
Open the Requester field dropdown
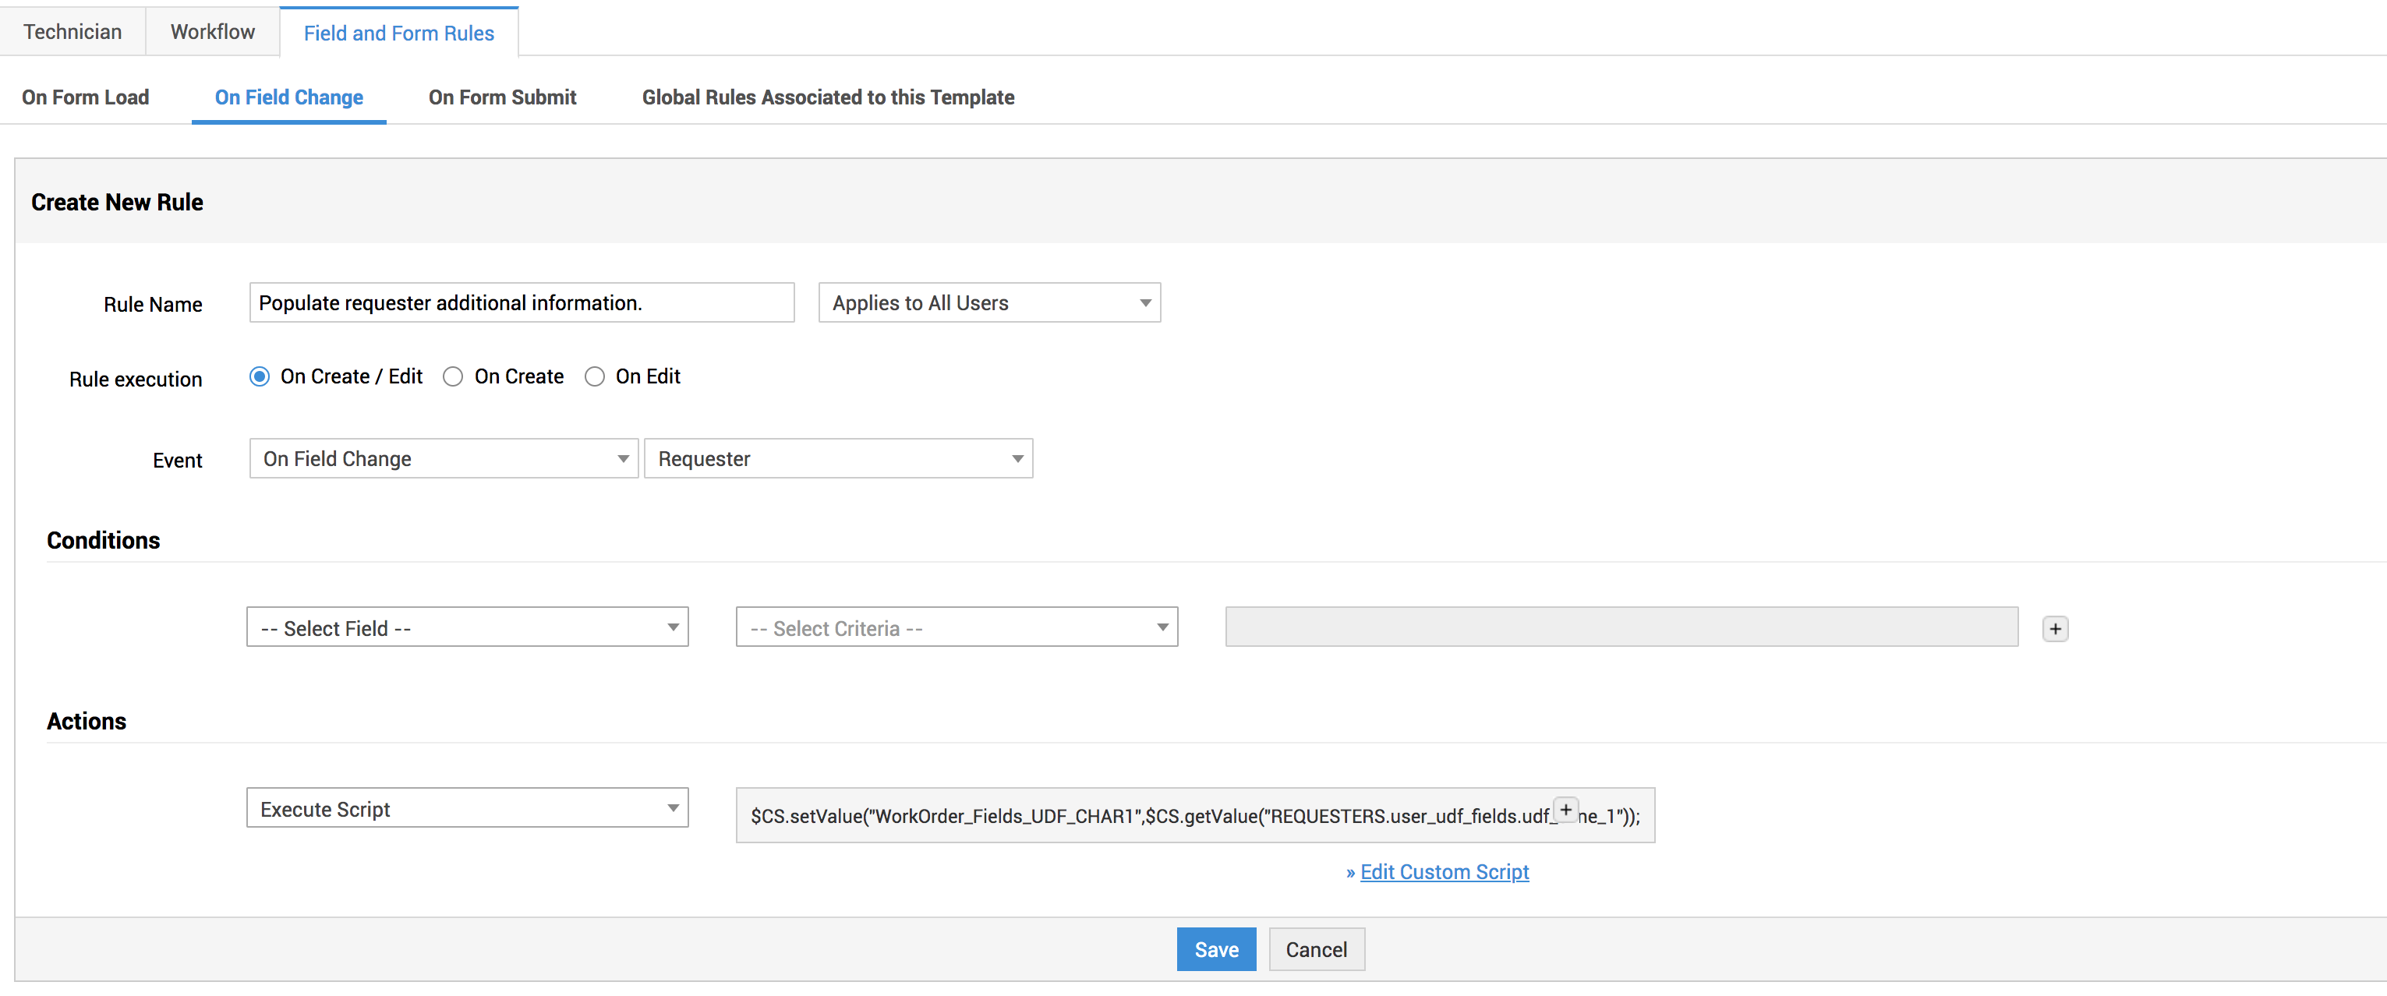[x=838, y=458]
